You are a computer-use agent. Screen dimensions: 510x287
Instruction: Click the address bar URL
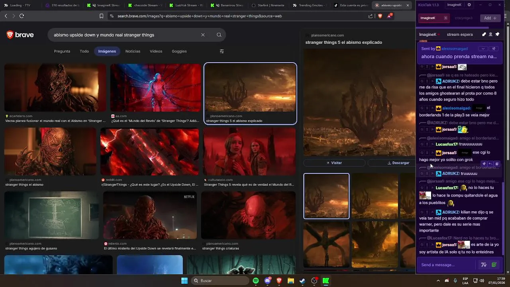pos(200,16)
